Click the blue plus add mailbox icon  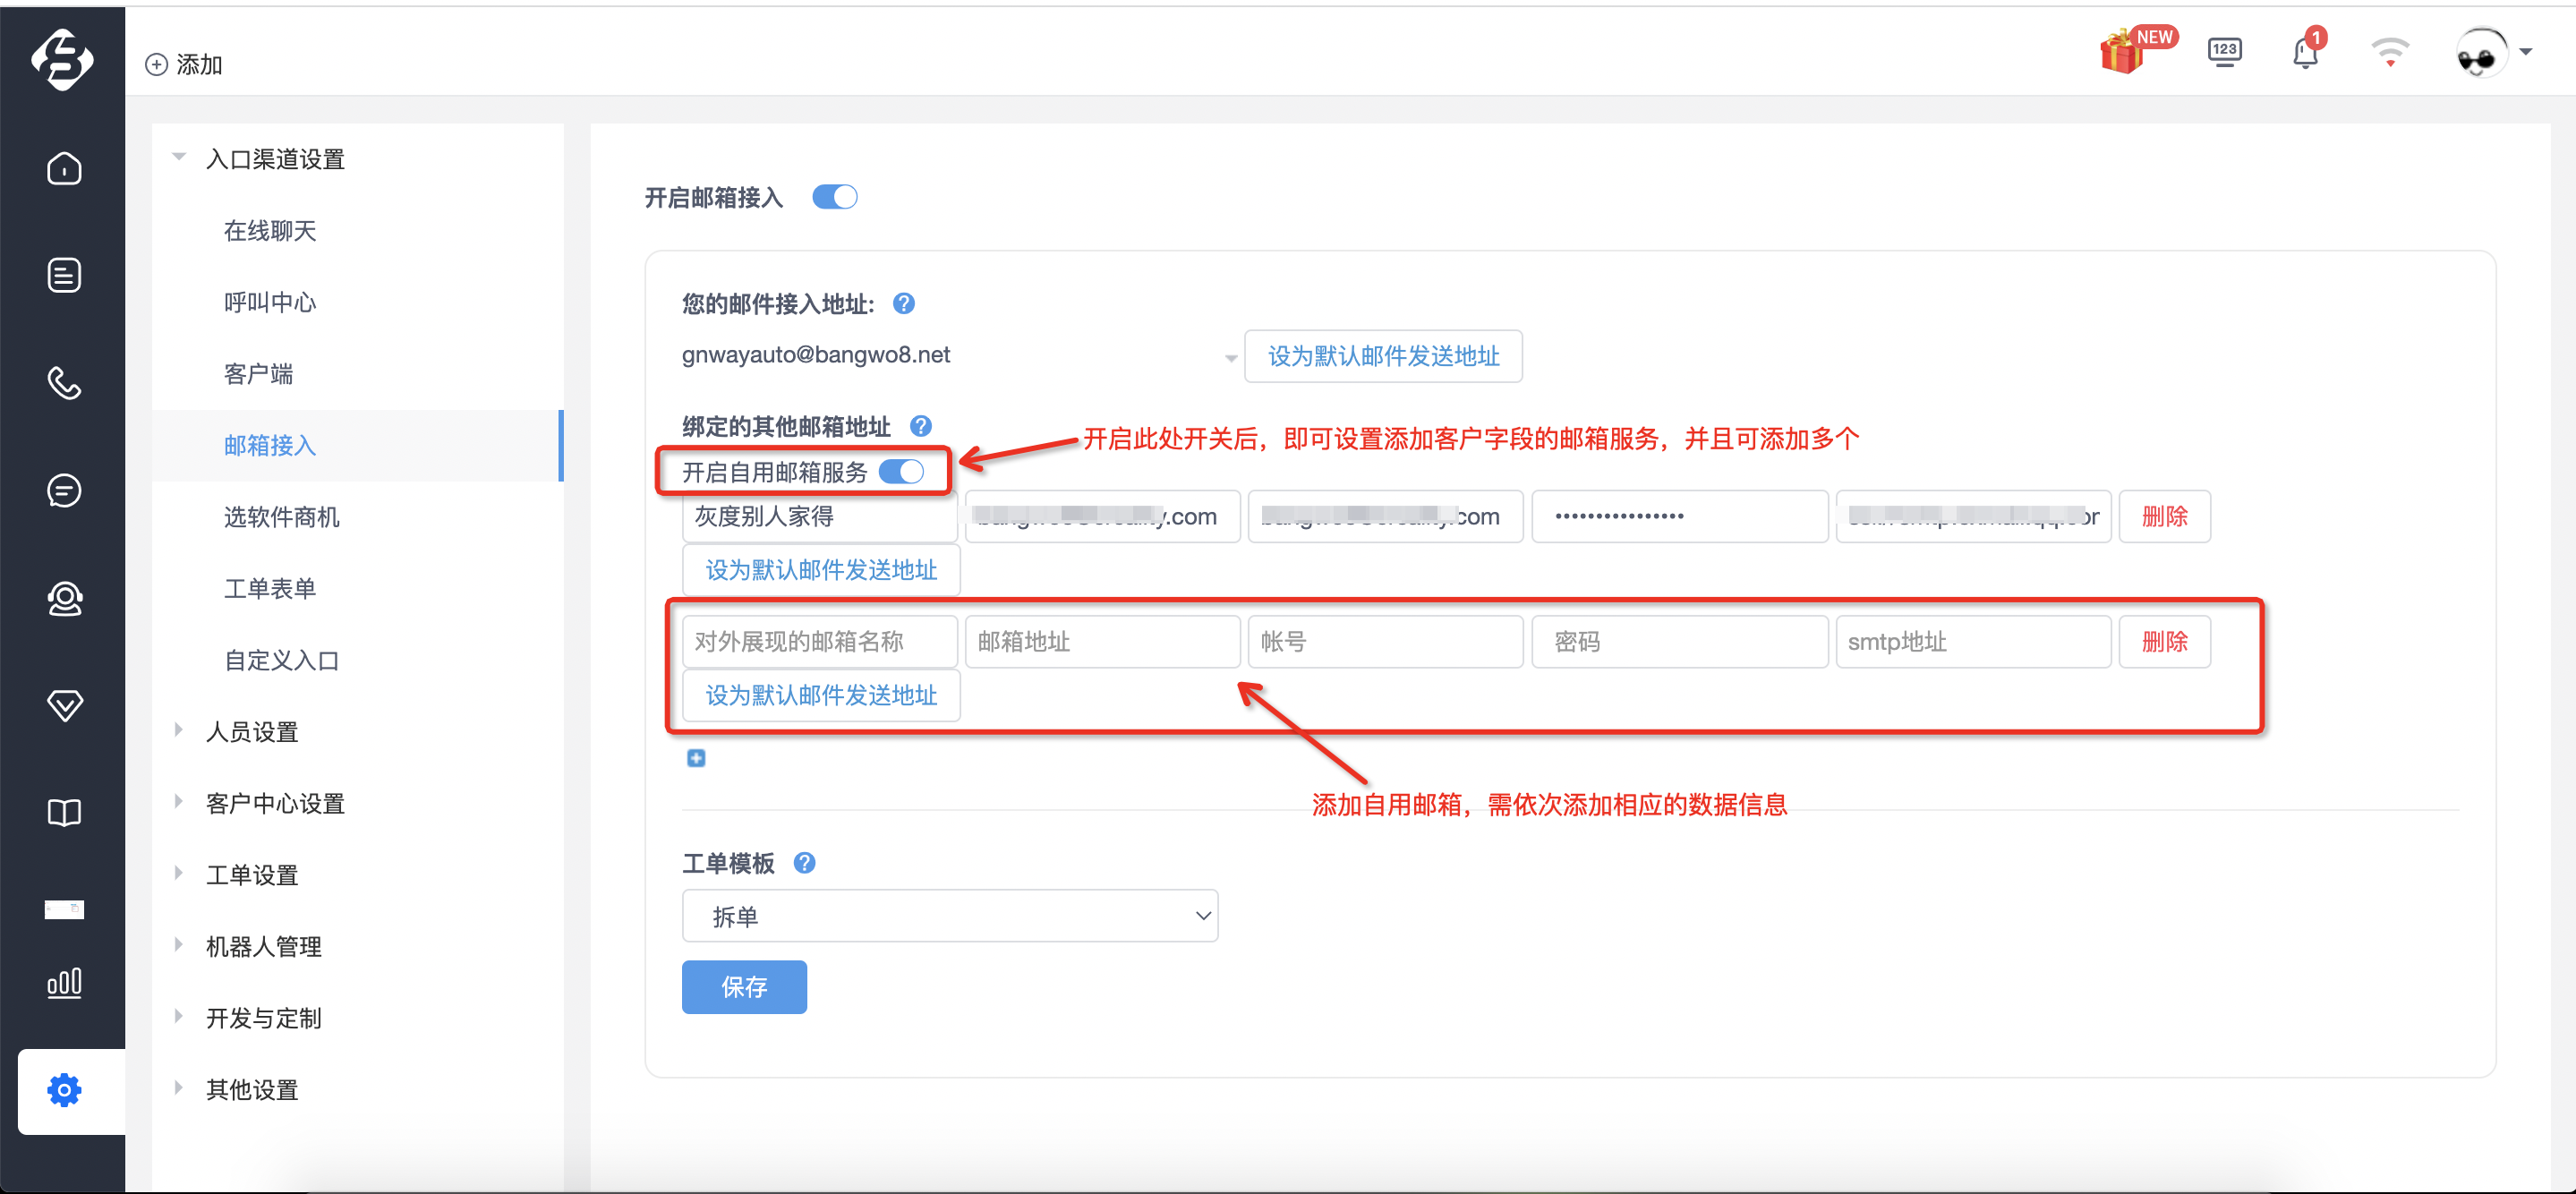pos(696,757)
